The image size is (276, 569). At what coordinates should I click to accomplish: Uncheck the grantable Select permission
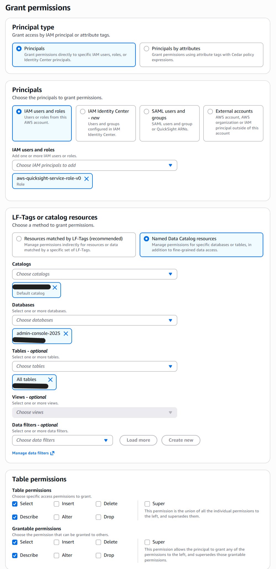15,542
